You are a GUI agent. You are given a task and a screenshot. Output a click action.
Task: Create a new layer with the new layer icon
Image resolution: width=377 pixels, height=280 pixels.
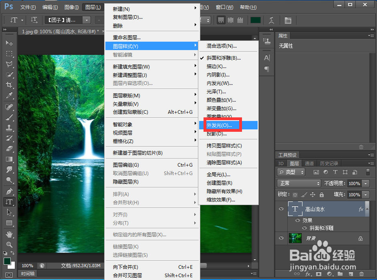click(351, 274)
